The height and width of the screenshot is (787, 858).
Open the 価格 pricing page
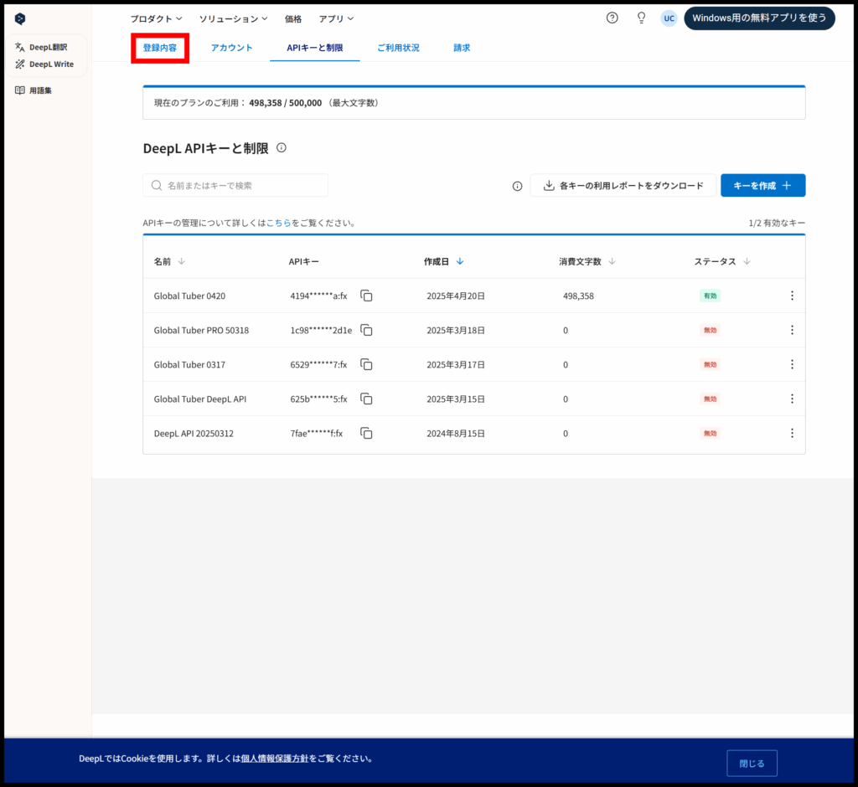[293, 18]
